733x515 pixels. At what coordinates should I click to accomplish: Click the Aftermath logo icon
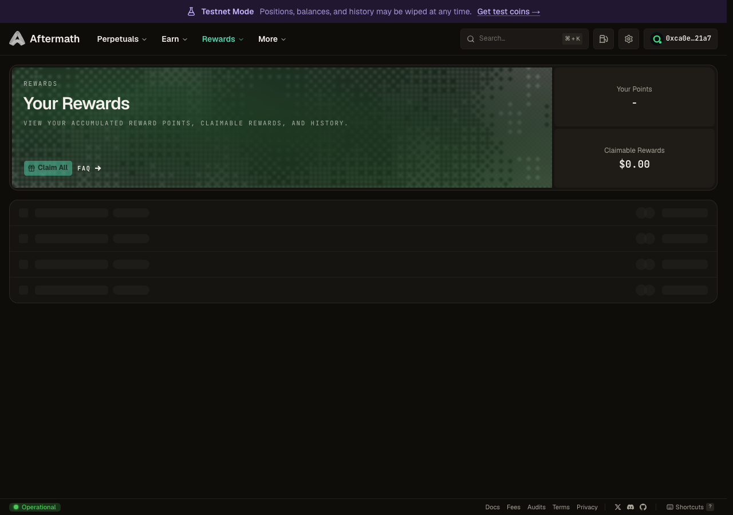pyautogui.click(x=17, y=39)
